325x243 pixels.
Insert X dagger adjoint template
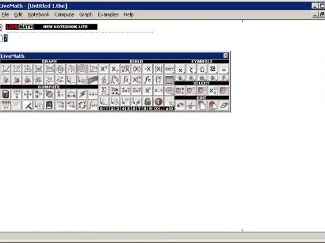[x=147, y=90]
